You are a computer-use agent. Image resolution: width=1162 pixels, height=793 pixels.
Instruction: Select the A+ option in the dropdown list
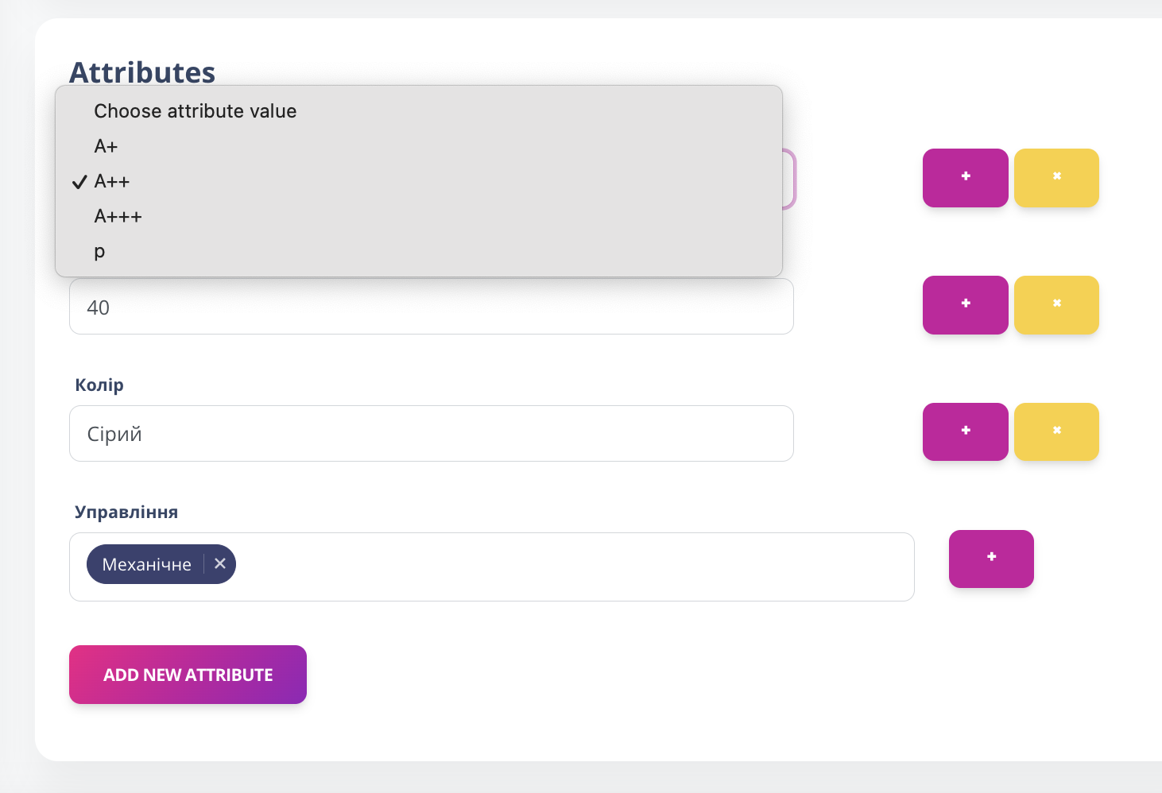tap(106, 146)
